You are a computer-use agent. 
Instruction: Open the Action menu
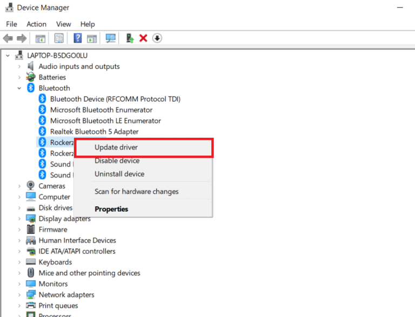[36, 24]
